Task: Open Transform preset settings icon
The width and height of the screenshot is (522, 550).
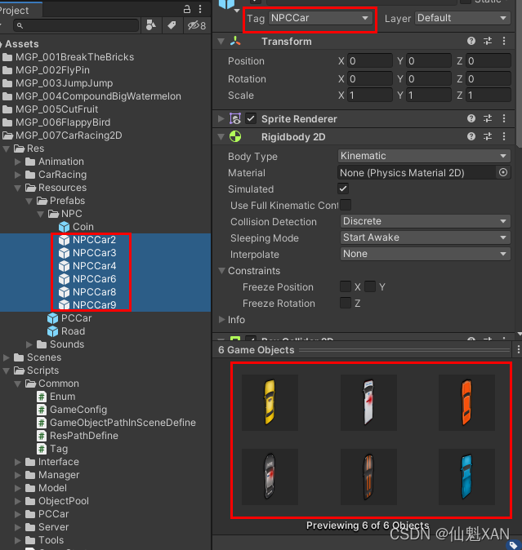Action: coord(488,41)
